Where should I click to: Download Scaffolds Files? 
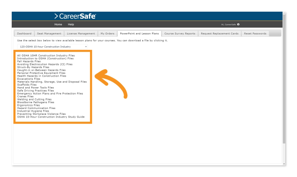(x=27, y=85)
